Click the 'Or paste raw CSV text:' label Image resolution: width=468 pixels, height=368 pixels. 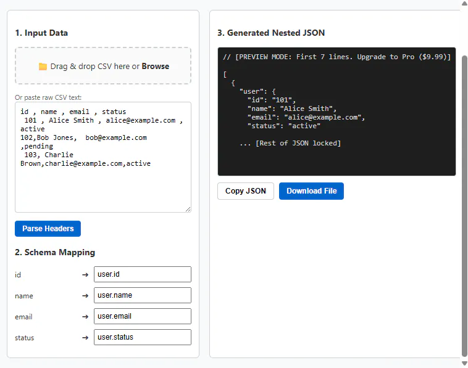click(x=48, y=97)
